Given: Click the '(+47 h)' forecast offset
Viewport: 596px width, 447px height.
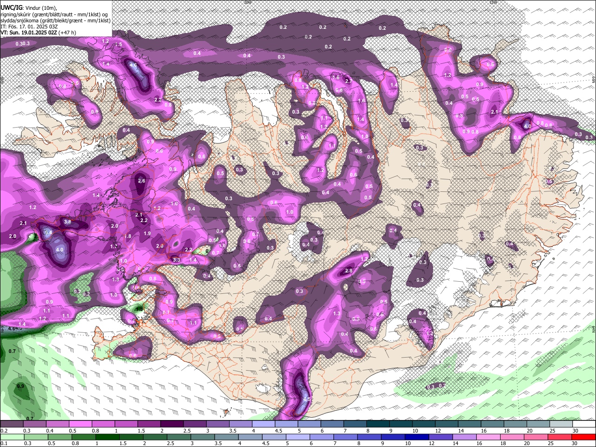Looking at the screenshot, I should [x=68, y=33].
